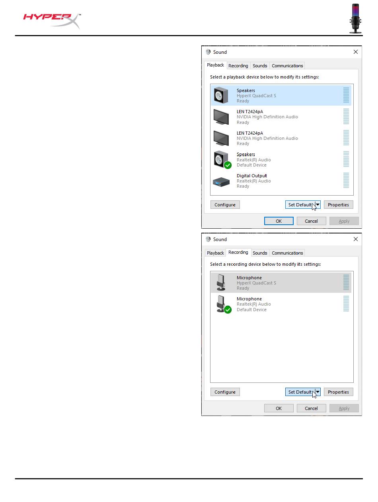The width and height of the screenshot is (378, 502).
Task: Click the level meter beside HyperX QuadCast S Speakers
Action: [x=346, y=96]
